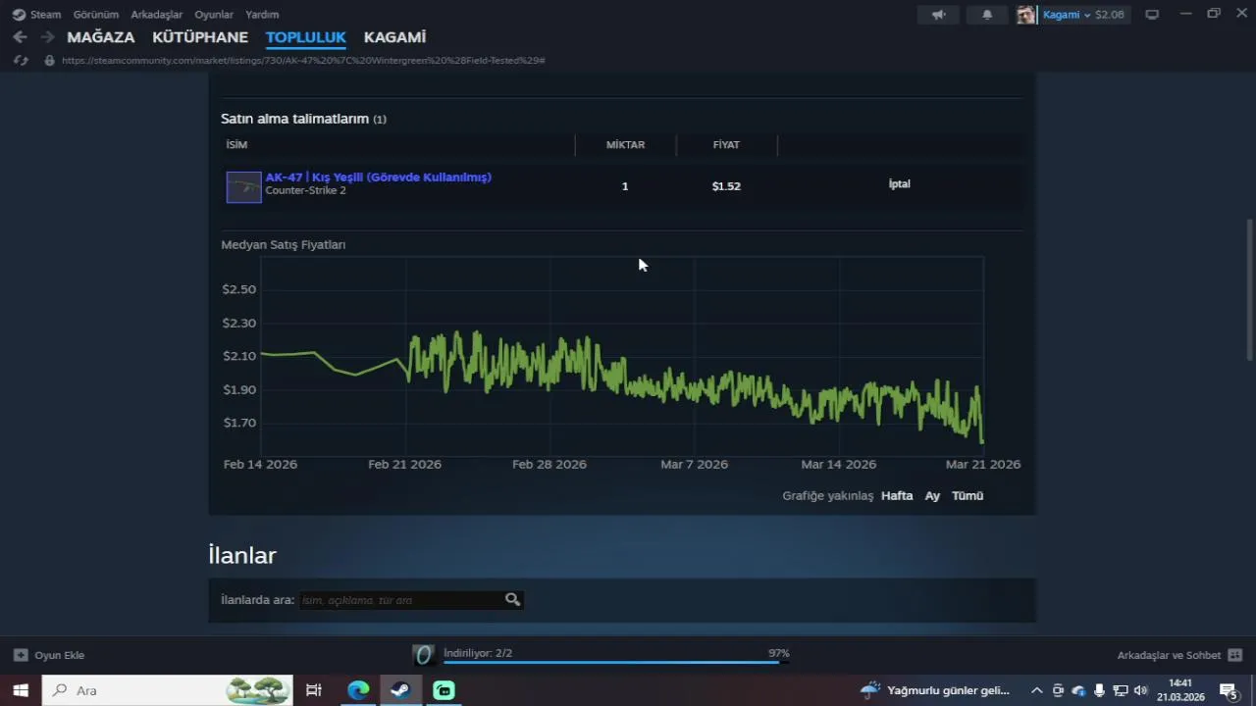Click the listings search input field
1256x706 pixels.
[x=402, y=600]
